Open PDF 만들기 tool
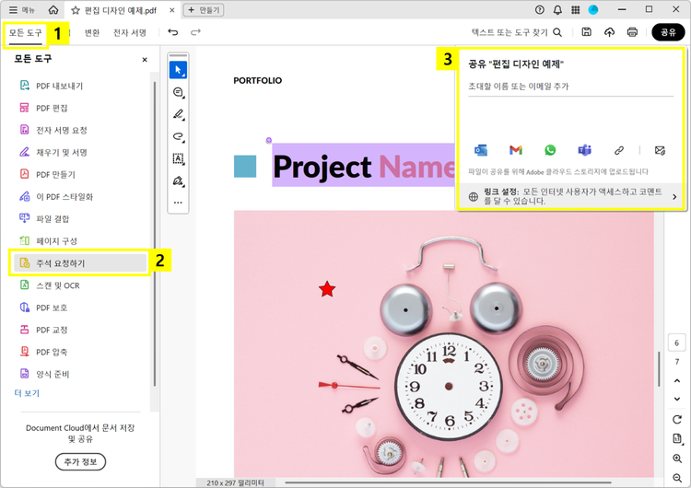691x488 pixels. click(x=81, y=174)
